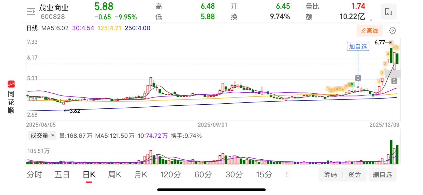The width and height of the screenshot is (423, 195).
Task: Tap the 日线 period label
Action: pyautogui.click(x=32, y=28)
